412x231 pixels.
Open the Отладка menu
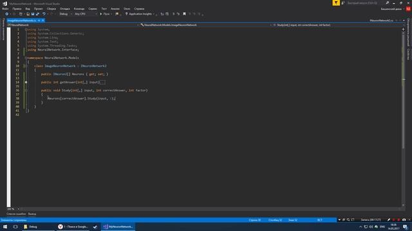pos(64,8)
